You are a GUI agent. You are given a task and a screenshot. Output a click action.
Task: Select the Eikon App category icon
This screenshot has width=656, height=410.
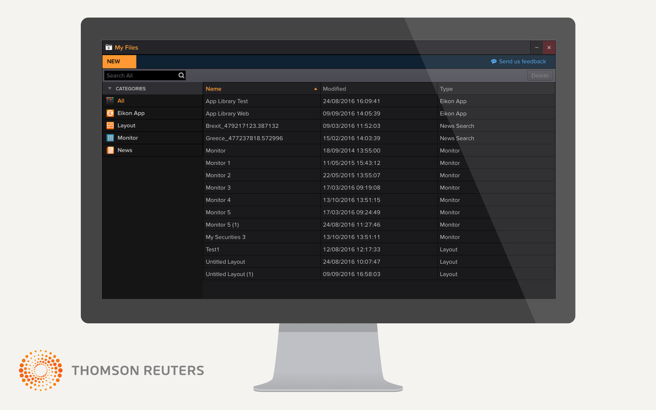coord(110,113)
